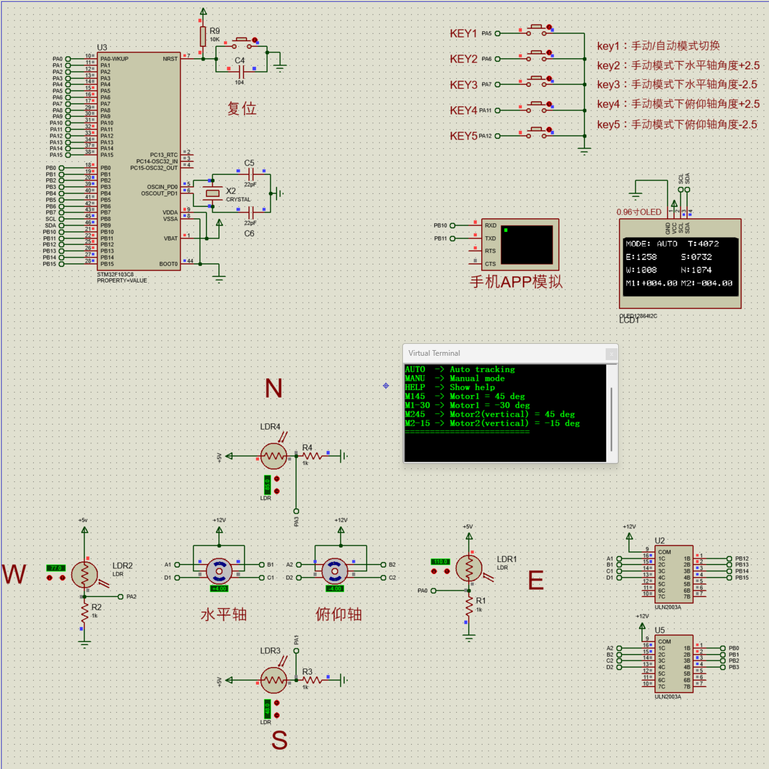Screen dimensions: 769x769
Task: Click the 水平轴 label under the motor
Action: tap(223, 615)
